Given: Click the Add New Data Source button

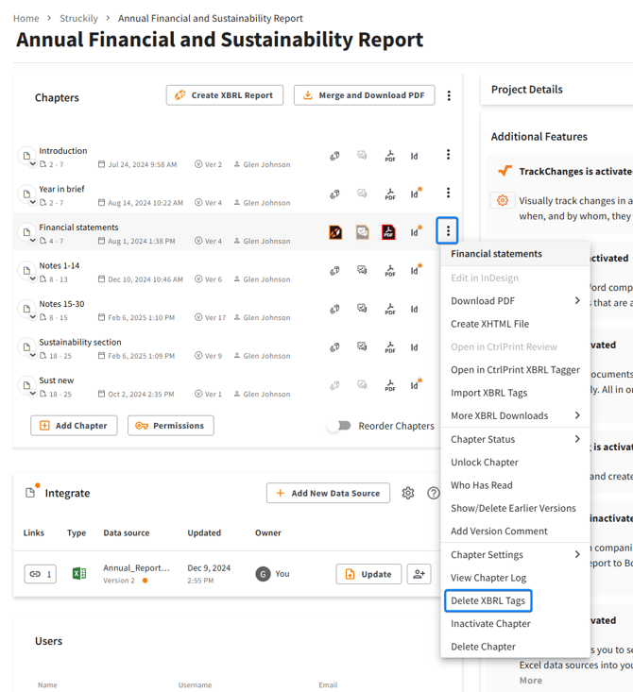Looking at the screenshot, I should [328, 493].
